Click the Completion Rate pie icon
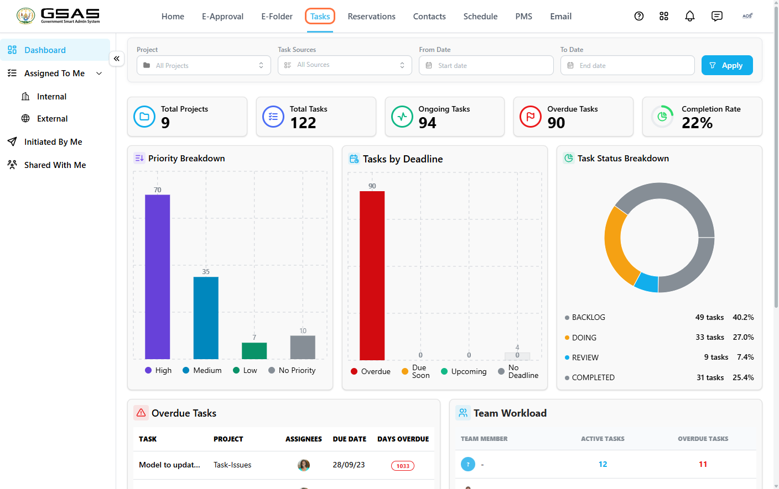Image resolution: width=779 pixels, height=489 pixels. pyautogui.click(x=662, y=117)
